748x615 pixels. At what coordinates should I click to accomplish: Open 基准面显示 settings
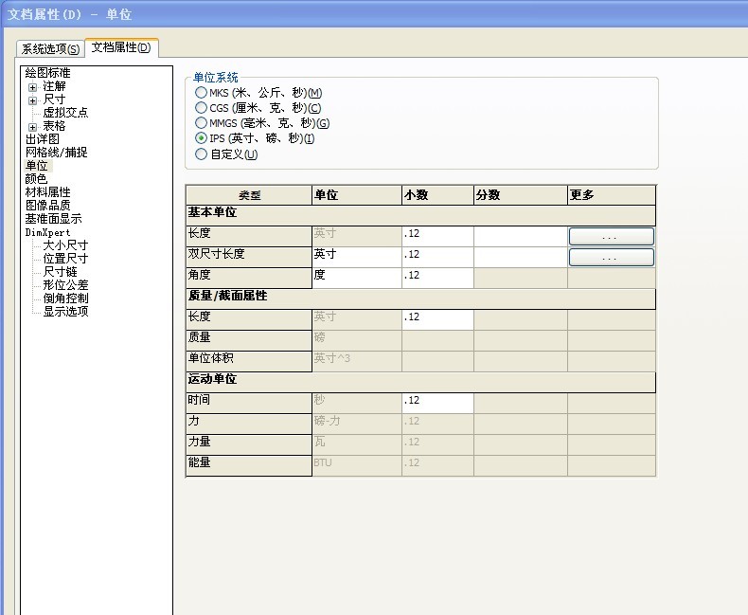point(53,219)
